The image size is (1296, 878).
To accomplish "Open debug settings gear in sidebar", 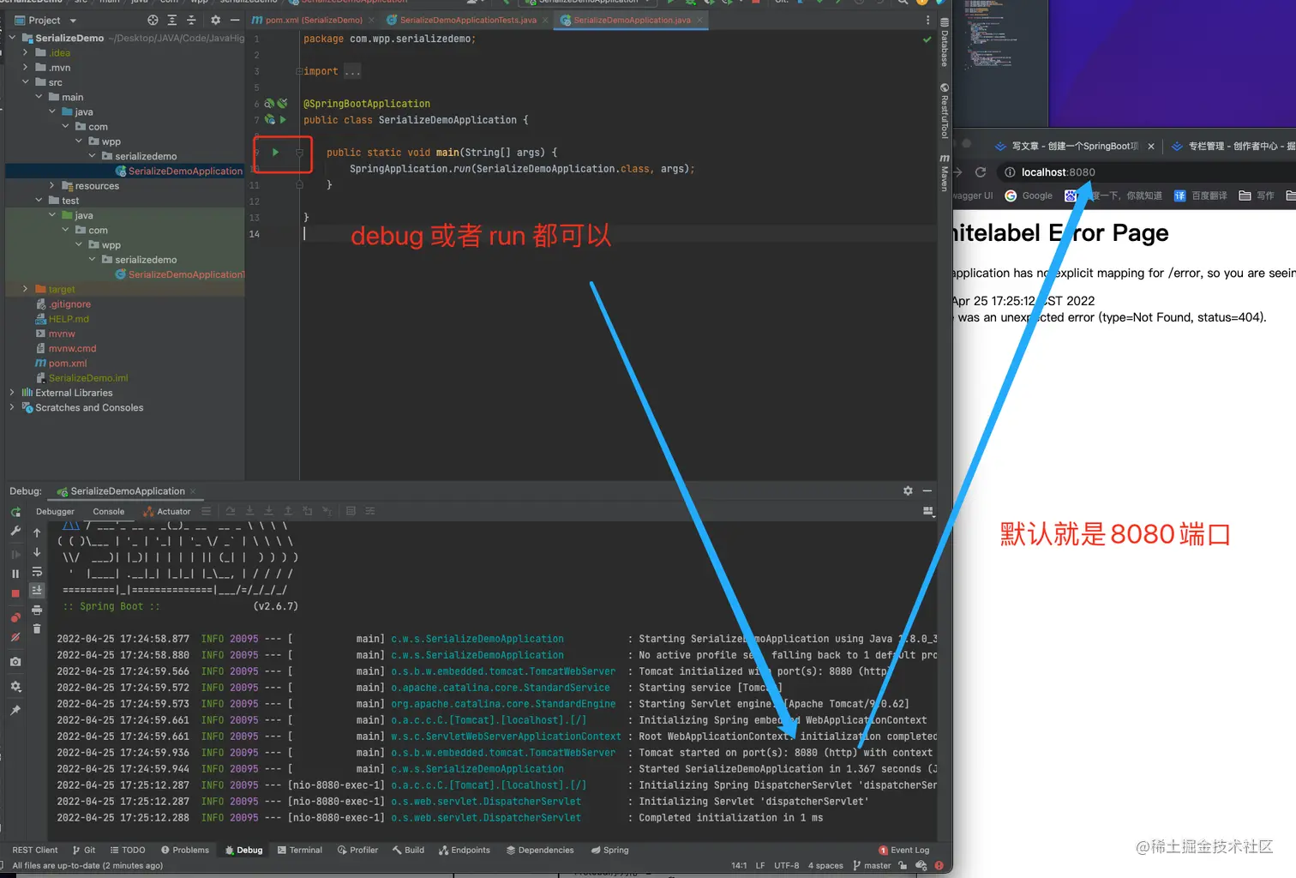I will [15, 687].
